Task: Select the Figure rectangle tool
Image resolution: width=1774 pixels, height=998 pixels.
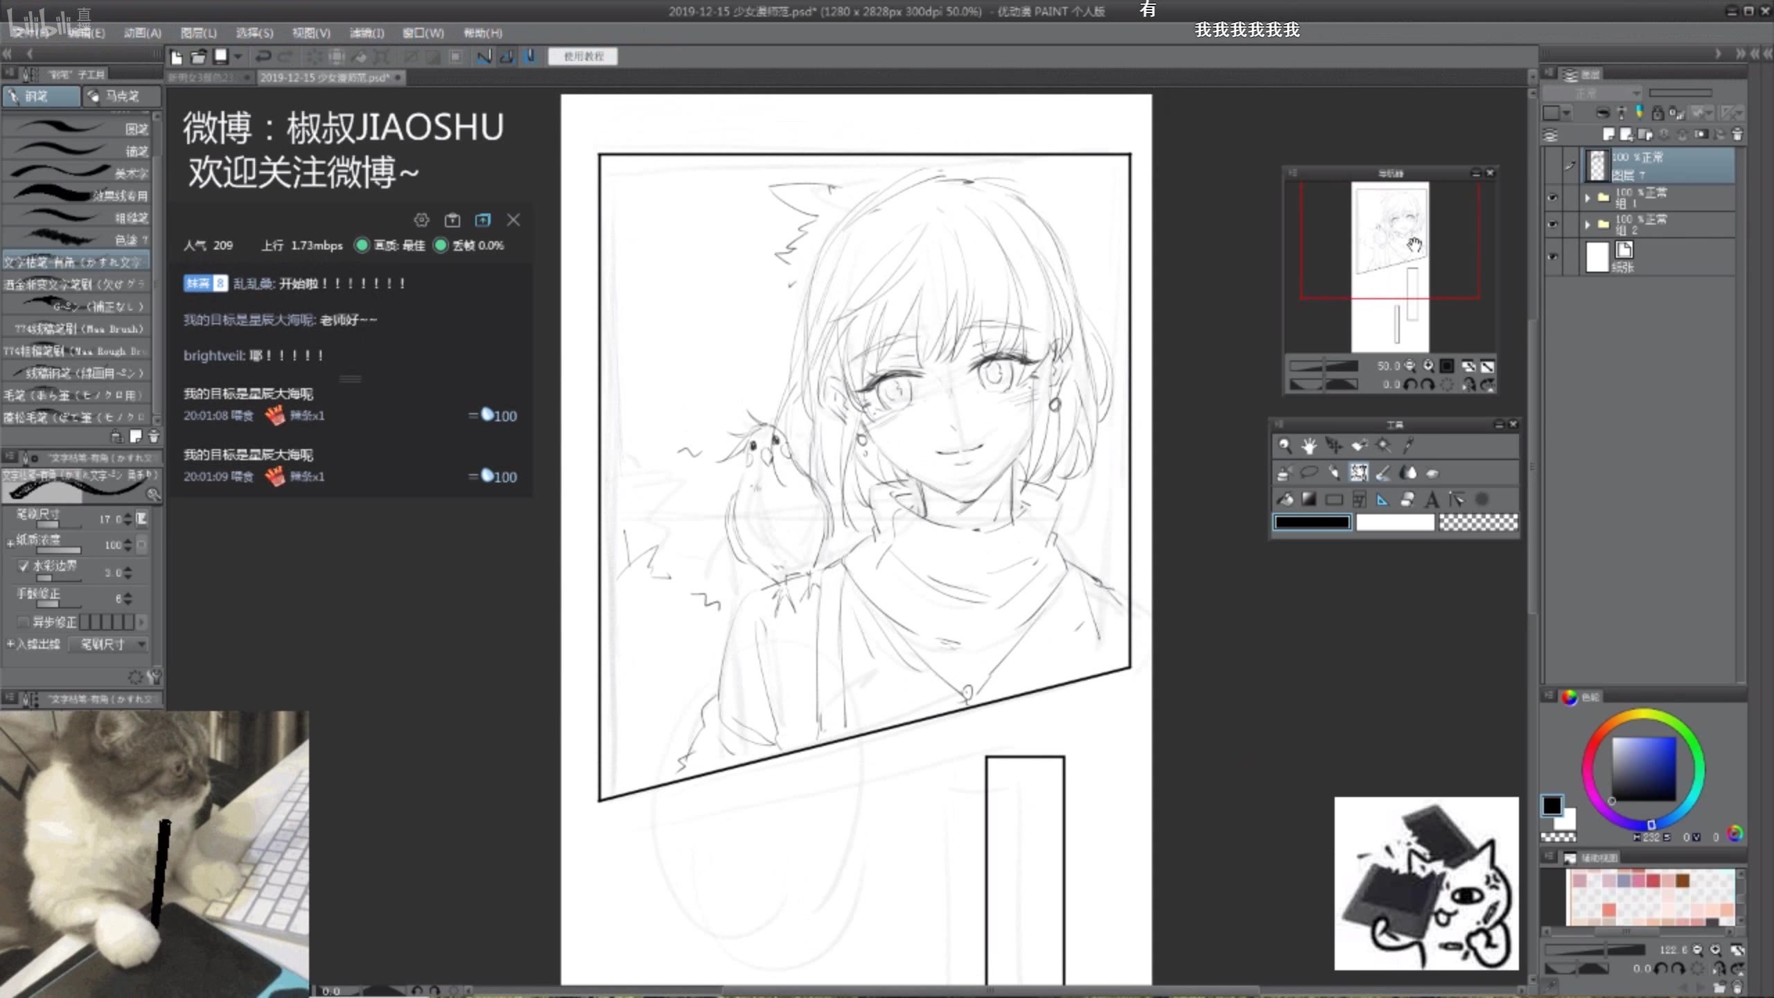Action: tap(1334, 500)
